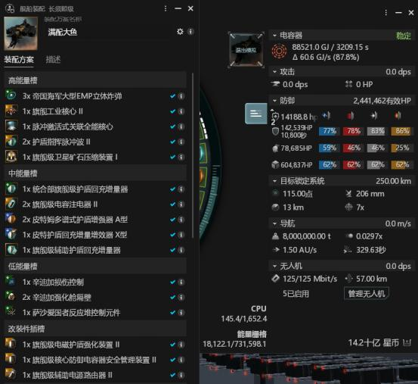Click the capacitor ring icon
This screenshot has height=384, width=418.
tap(279, 51)
